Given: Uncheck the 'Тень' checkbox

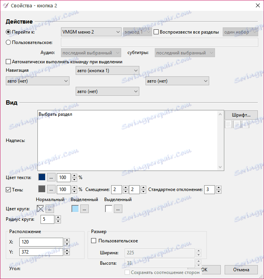Looking at the screenshot, I should tap(8, 190).
